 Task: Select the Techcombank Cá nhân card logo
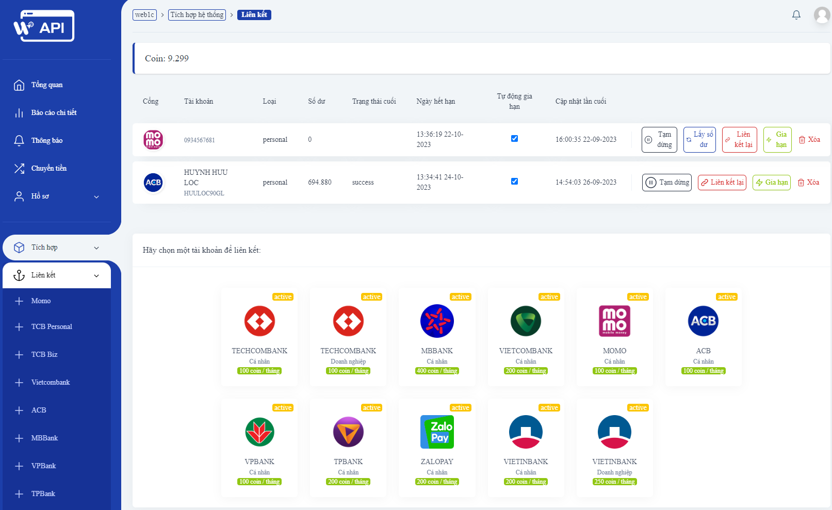coord(259,321)
